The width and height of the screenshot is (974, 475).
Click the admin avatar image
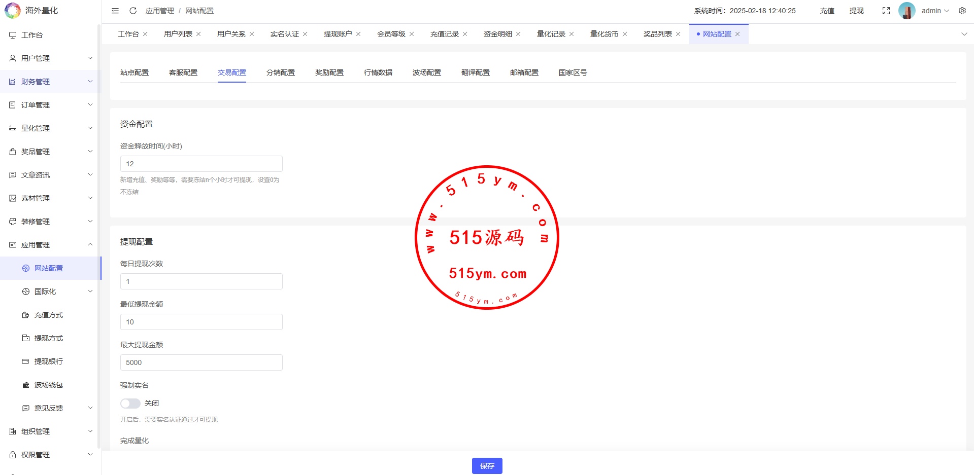pos(906,11)
